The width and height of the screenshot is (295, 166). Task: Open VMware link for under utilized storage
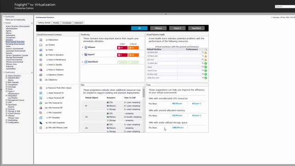point(177,128)
